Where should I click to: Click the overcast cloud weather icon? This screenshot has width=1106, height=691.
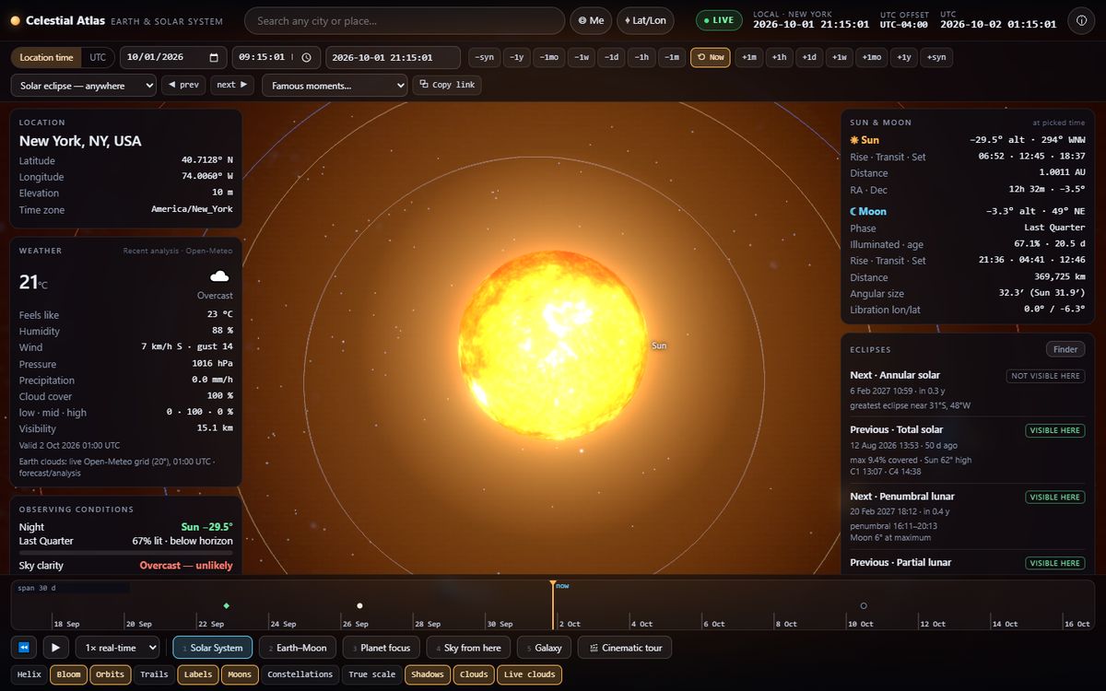coord(219,275)
